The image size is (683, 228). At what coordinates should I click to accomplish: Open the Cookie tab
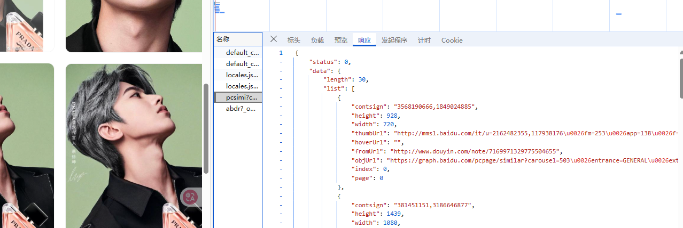click(452, 40)
